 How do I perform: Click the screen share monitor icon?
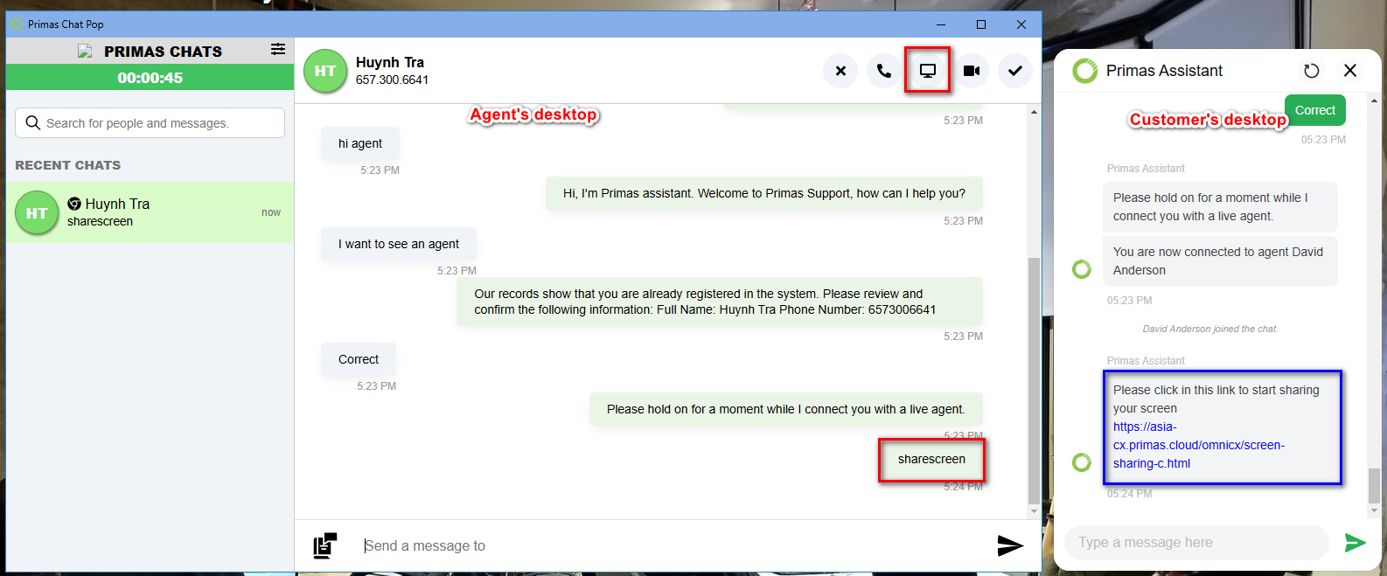click(927, 71)
